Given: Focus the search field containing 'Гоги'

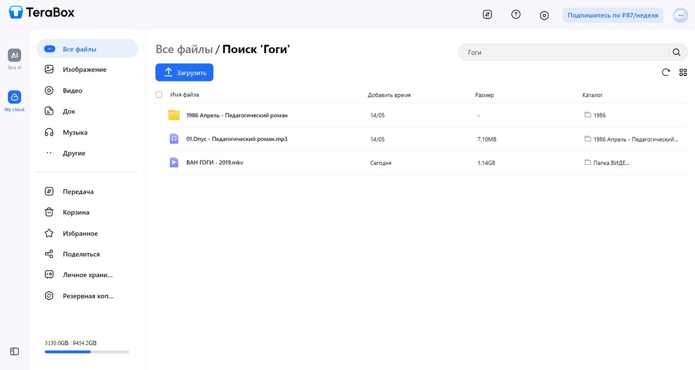Looking at the screenshot, I should coord(565,53).
